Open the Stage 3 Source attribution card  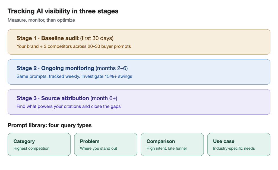(x=139, y=102)
